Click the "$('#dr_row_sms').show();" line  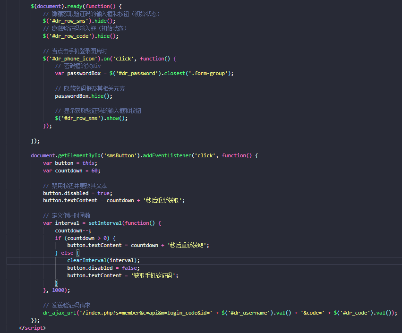(91, 119)
